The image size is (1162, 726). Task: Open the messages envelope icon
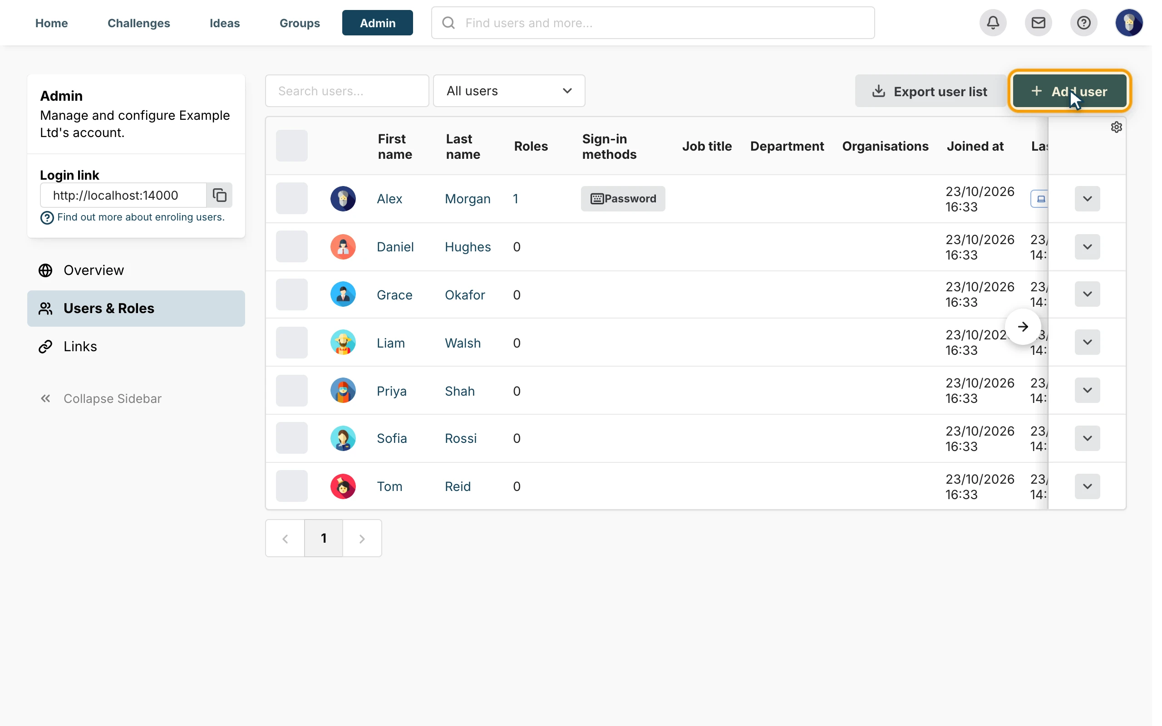pyautogui.click(x=1038, y=23)
